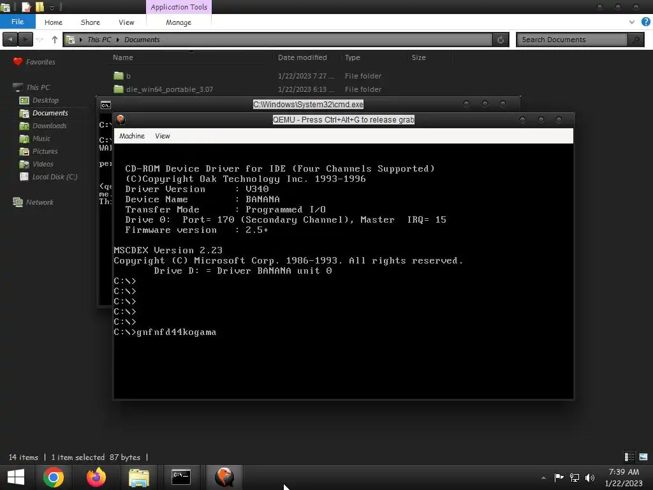This screenshot has height=490, width=653.
Task: Select Documents in the navigation pane
Action: (44, 113)
